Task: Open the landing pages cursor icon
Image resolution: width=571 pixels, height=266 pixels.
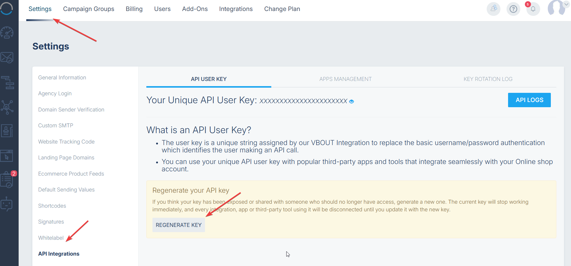Action: tap(7, 155)
